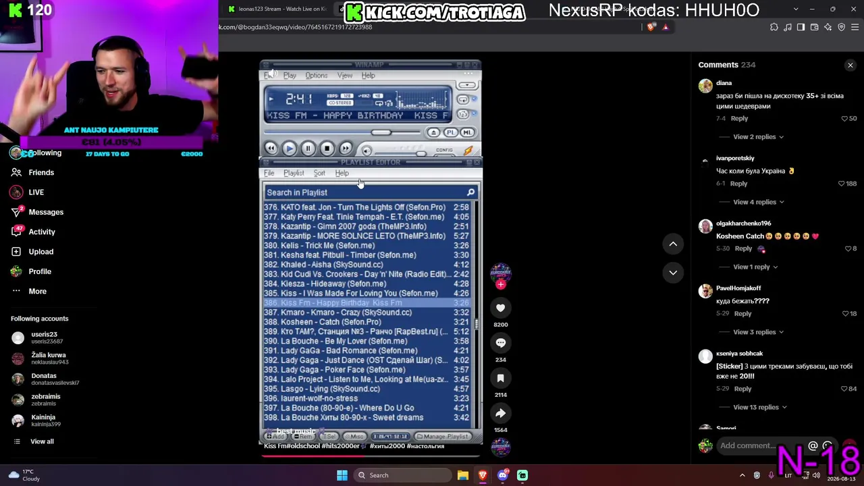Toggle the Winamp PL playlist button

coord(450,132)
